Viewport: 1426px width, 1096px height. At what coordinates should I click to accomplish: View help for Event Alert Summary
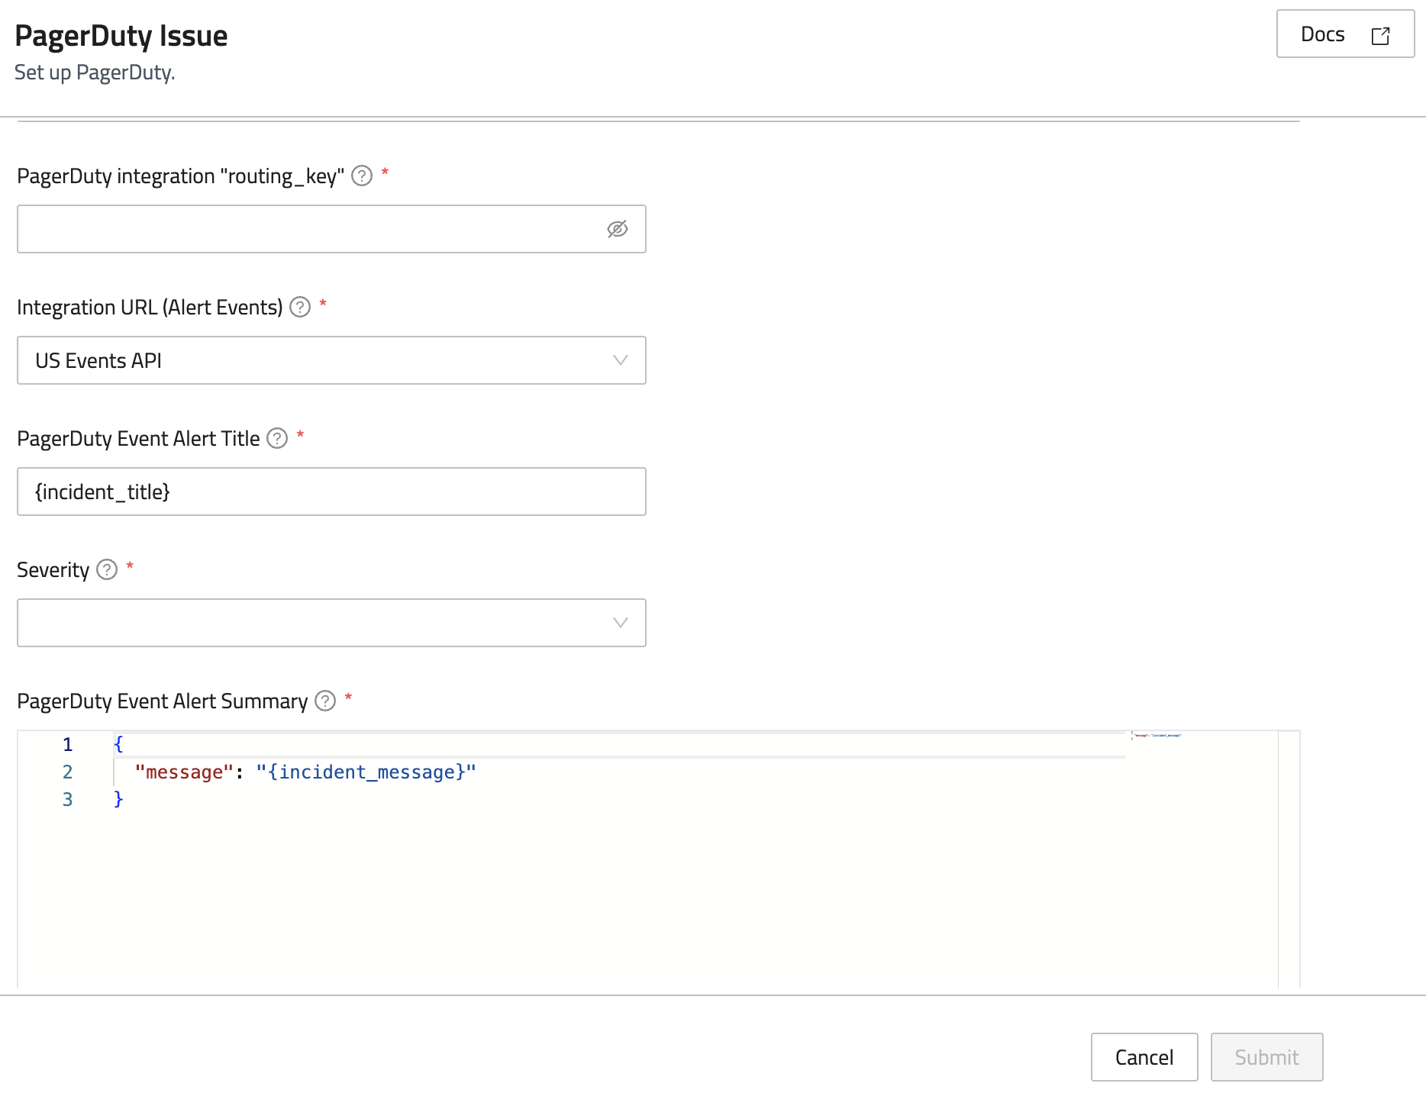[x=325, y=701]
